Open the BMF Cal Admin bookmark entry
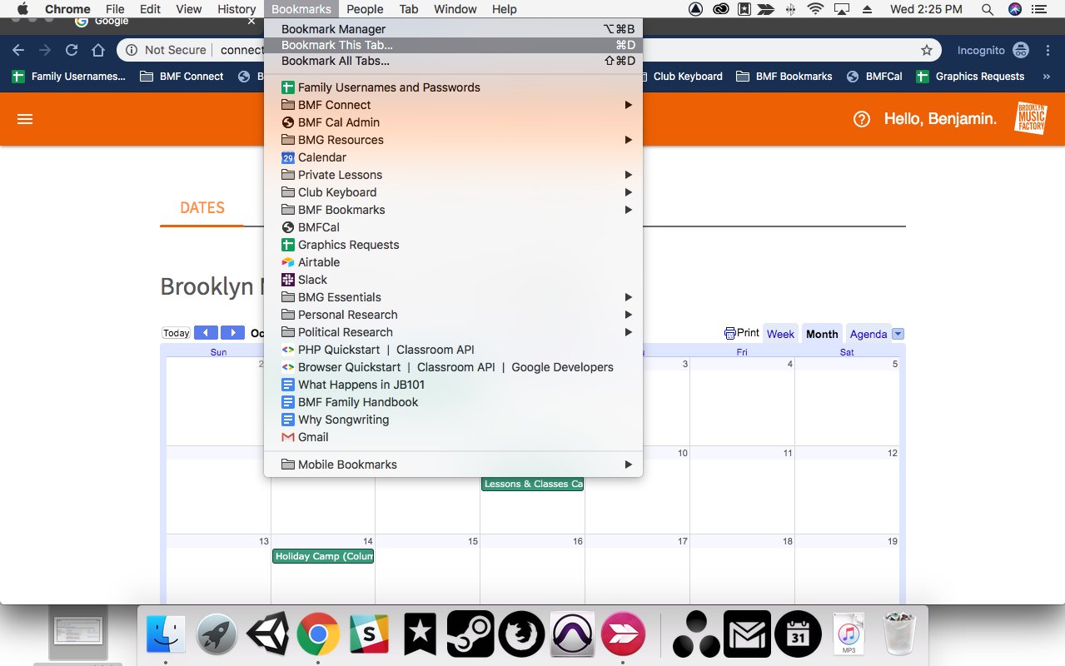This screenshot has height=666, width=1065. pos(453,122)
